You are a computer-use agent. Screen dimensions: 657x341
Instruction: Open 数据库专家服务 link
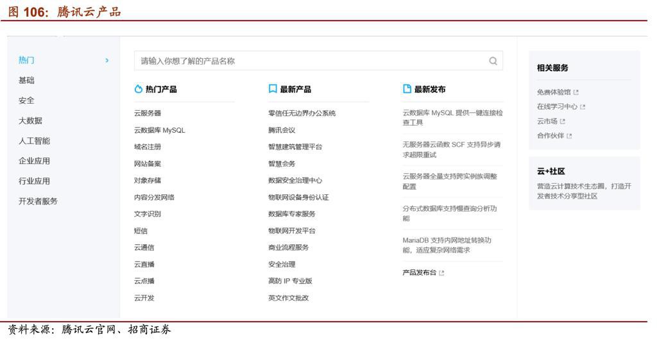pos(292,214)
